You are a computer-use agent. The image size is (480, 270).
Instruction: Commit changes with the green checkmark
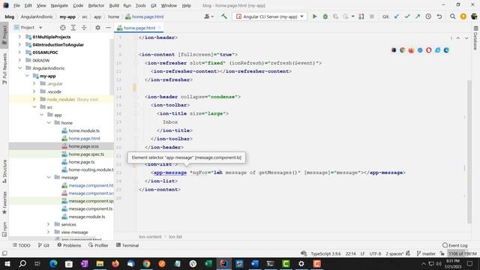point(407,16)
